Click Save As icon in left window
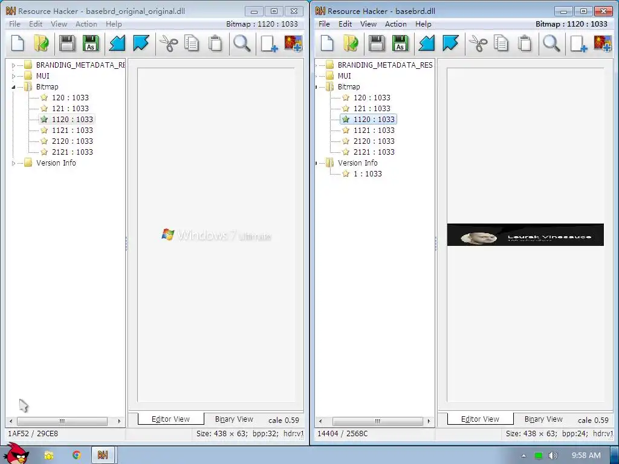619x464 pixels. coord(91,43)
